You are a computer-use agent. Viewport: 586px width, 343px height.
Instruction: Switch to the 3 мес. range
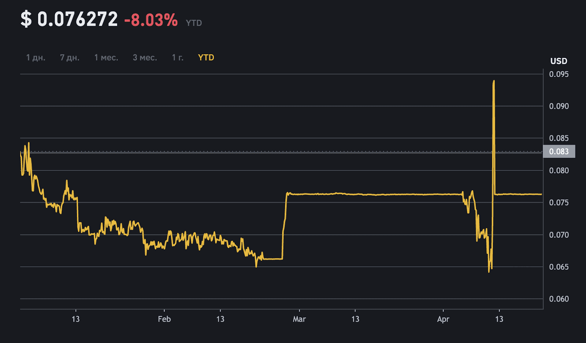(145, 58)
